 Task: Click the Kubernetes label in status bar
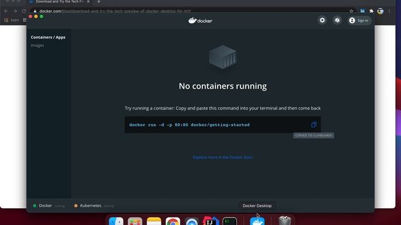[x=90, y=206]
